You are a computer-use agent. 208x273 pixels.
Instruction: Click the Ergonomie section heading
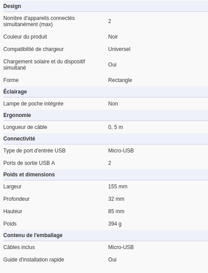click(x=17, y=115)
